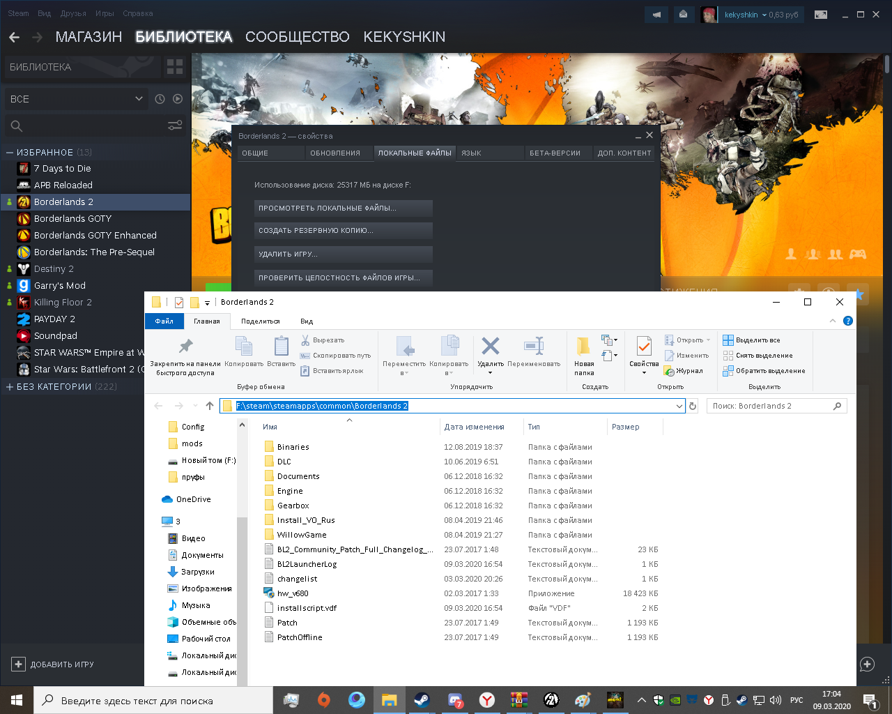Click the Вырезать scissors button
This screenshot has width=892, height=714.
(323, 340)
